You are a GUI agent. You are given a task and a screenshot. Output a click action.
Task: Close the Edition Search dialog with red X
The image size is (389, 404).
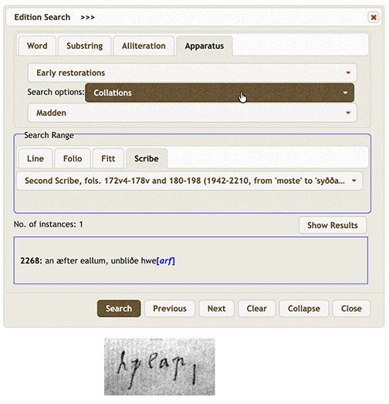(x=374, y=17)
